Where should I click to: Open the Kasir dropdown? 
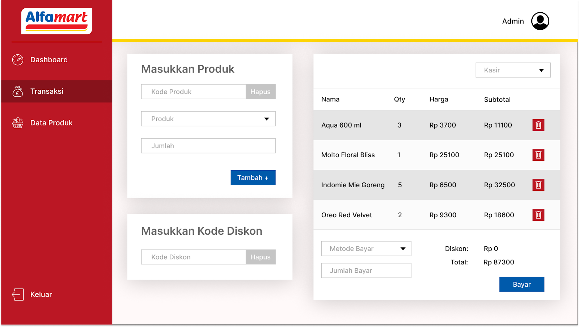click(x=513, y=70)
